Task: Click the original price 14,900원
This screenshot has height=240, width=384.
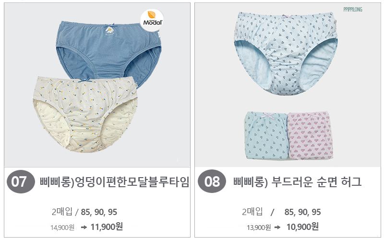Action: 62,228
